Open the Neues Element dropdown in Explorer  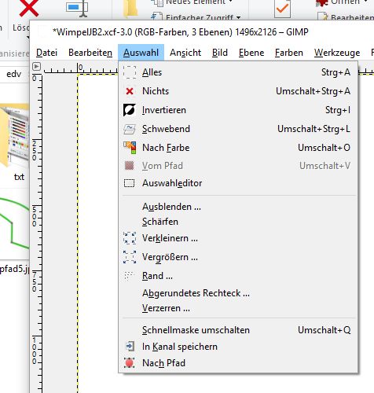(192, 2)
